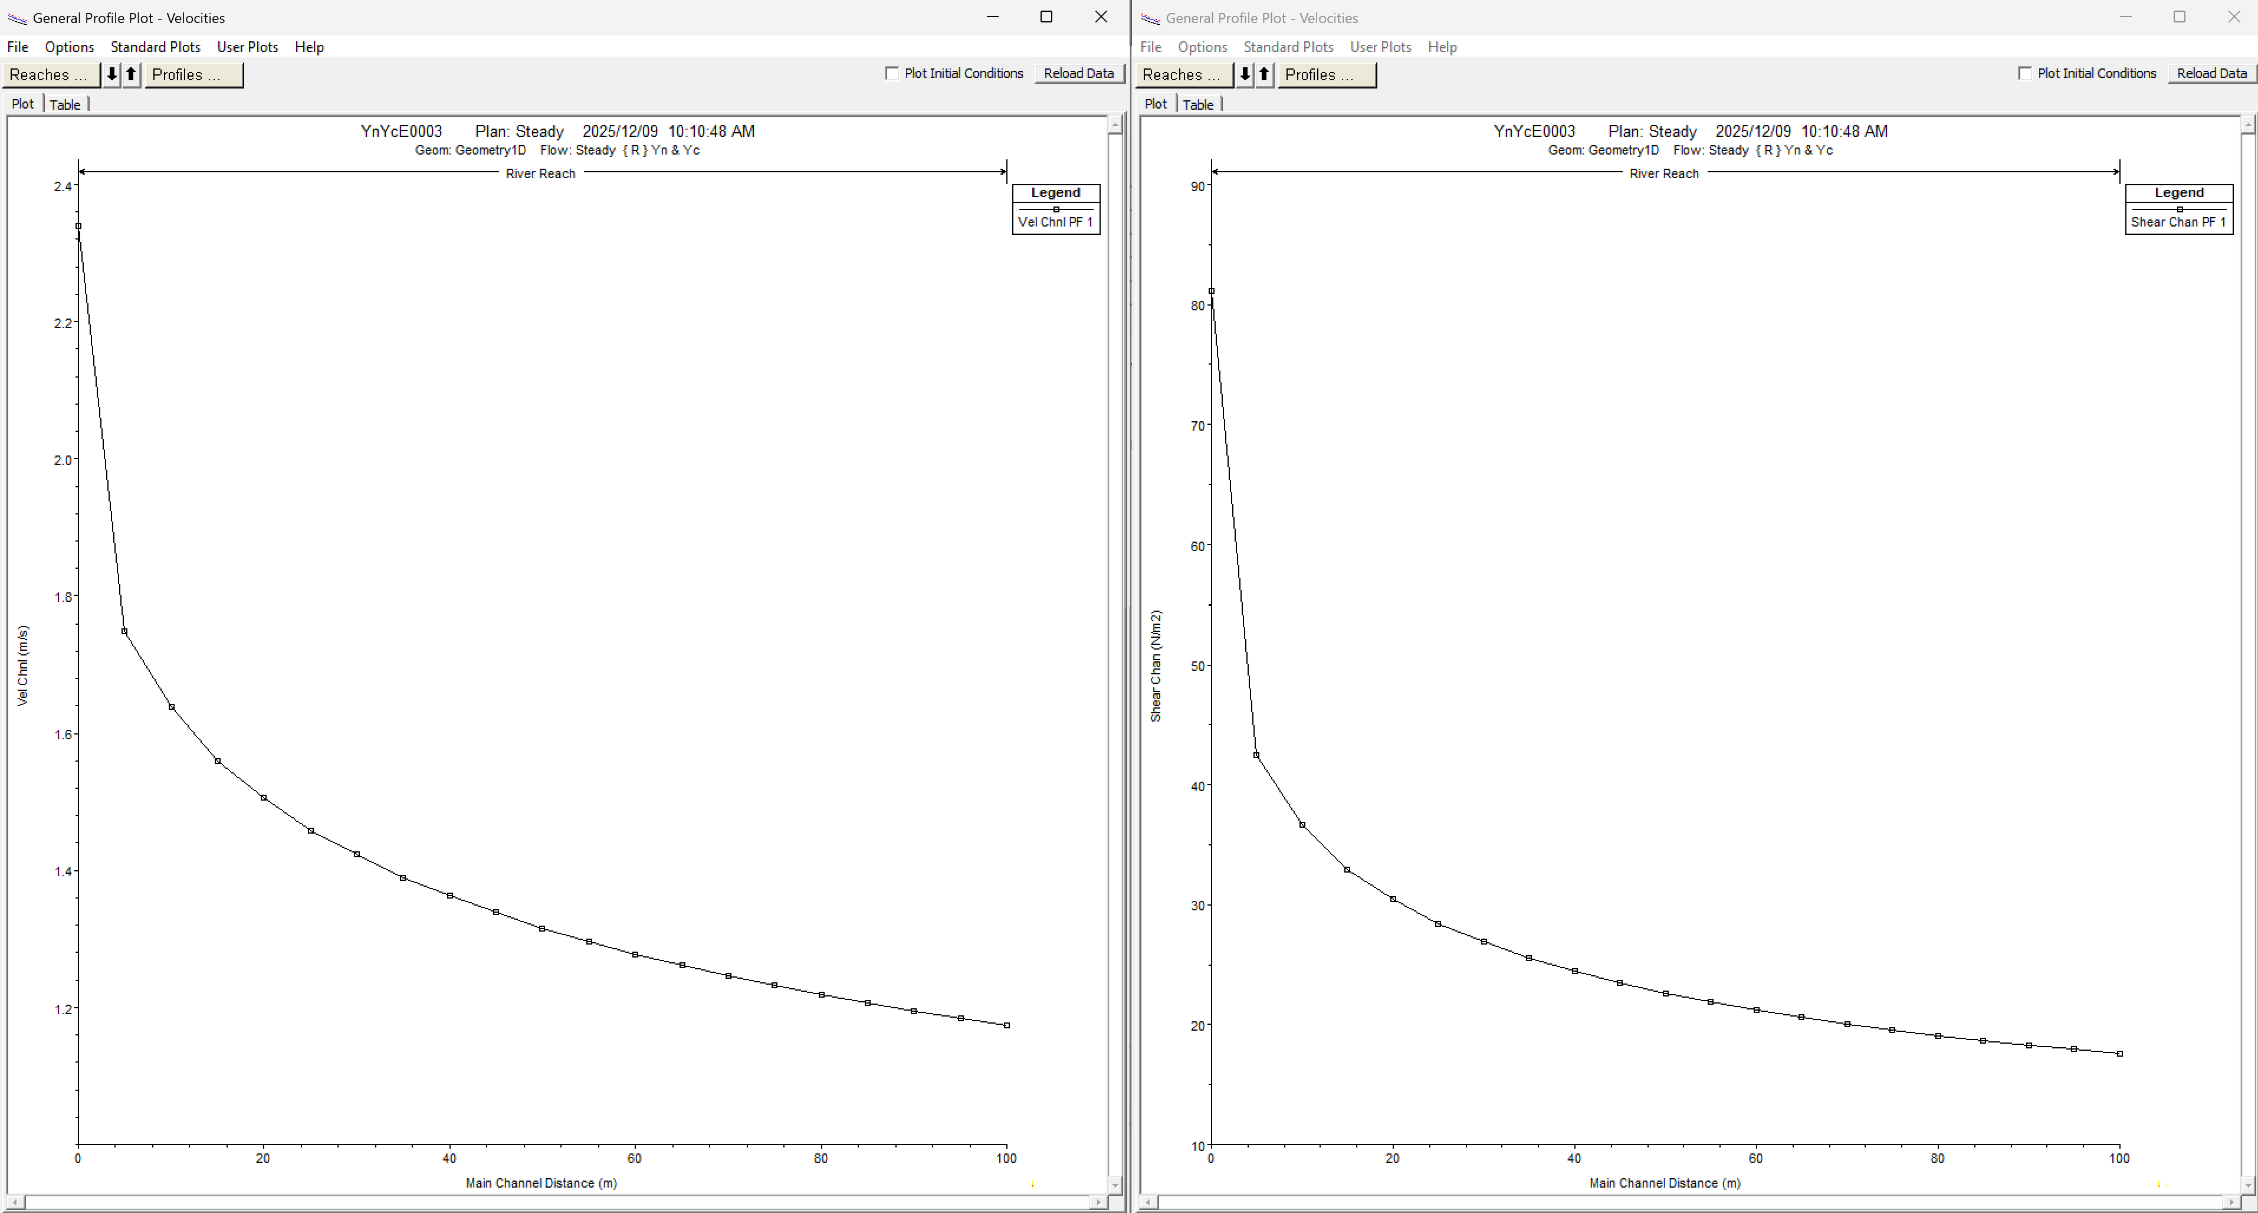
Task: Click left plot horizontal scrollbar right arrow
Action: tap(1098, 1202)
